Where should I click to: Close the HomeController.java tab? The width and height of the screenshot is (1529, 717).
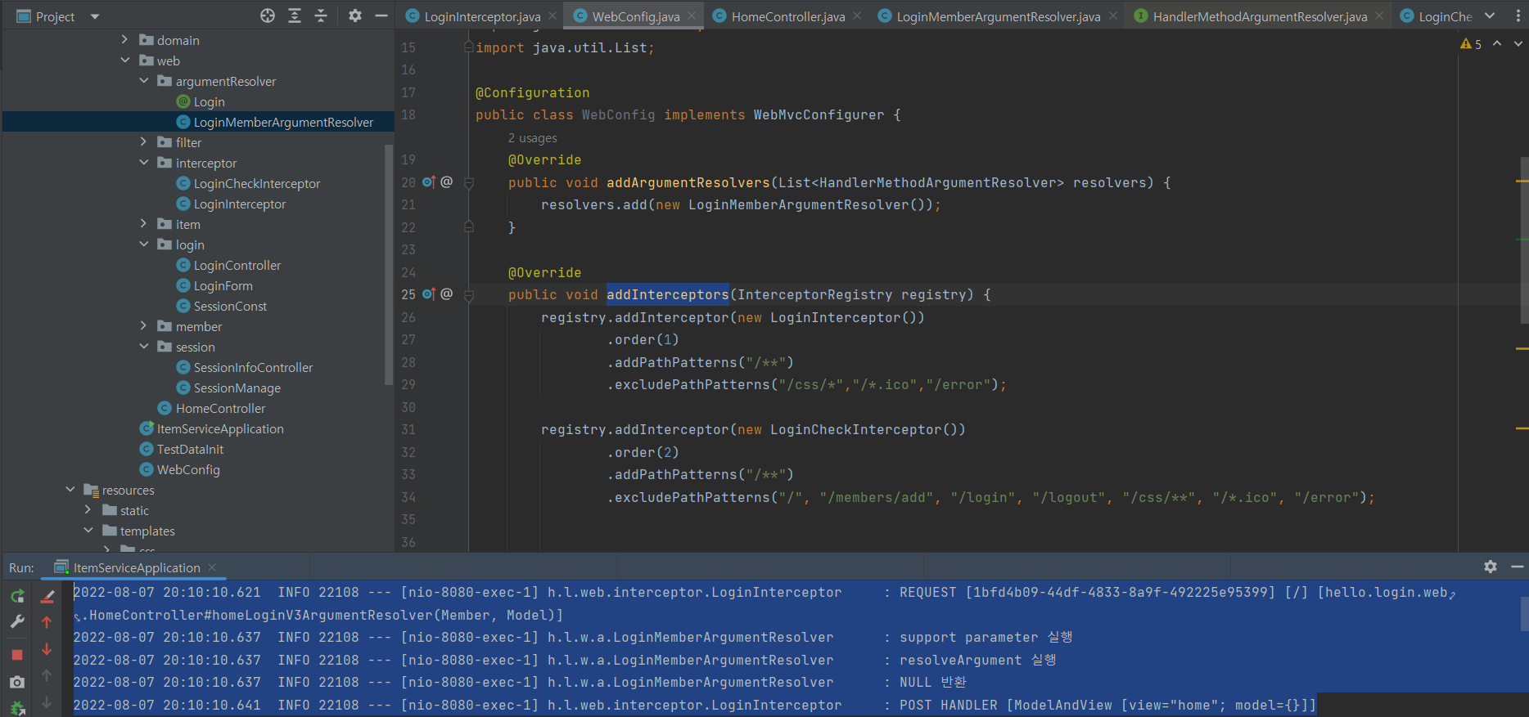pyautogui.click(x=857, y=16)
